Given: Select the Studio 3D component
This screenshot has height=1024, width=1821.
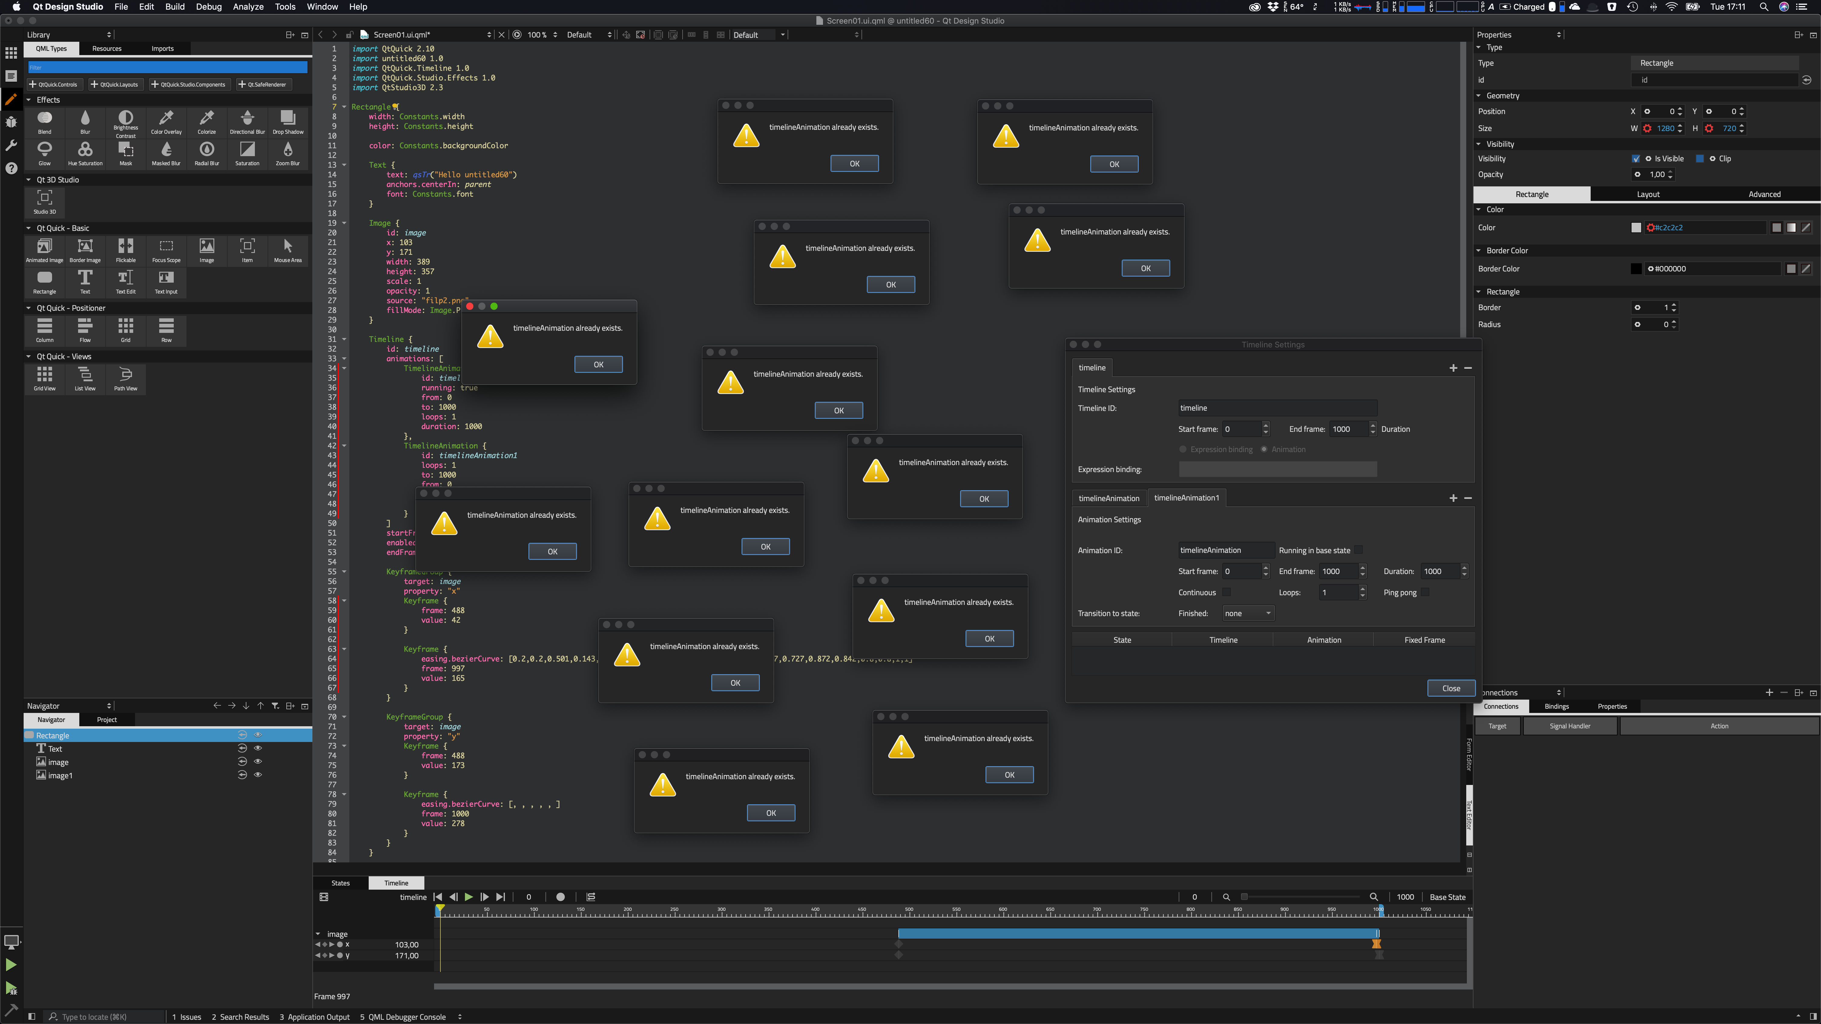Looking at the screenshot, I should tap(44, 202).
